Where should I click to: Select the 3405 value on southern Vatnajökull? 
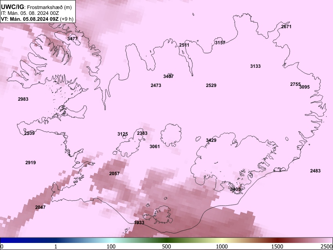(235, 189)
